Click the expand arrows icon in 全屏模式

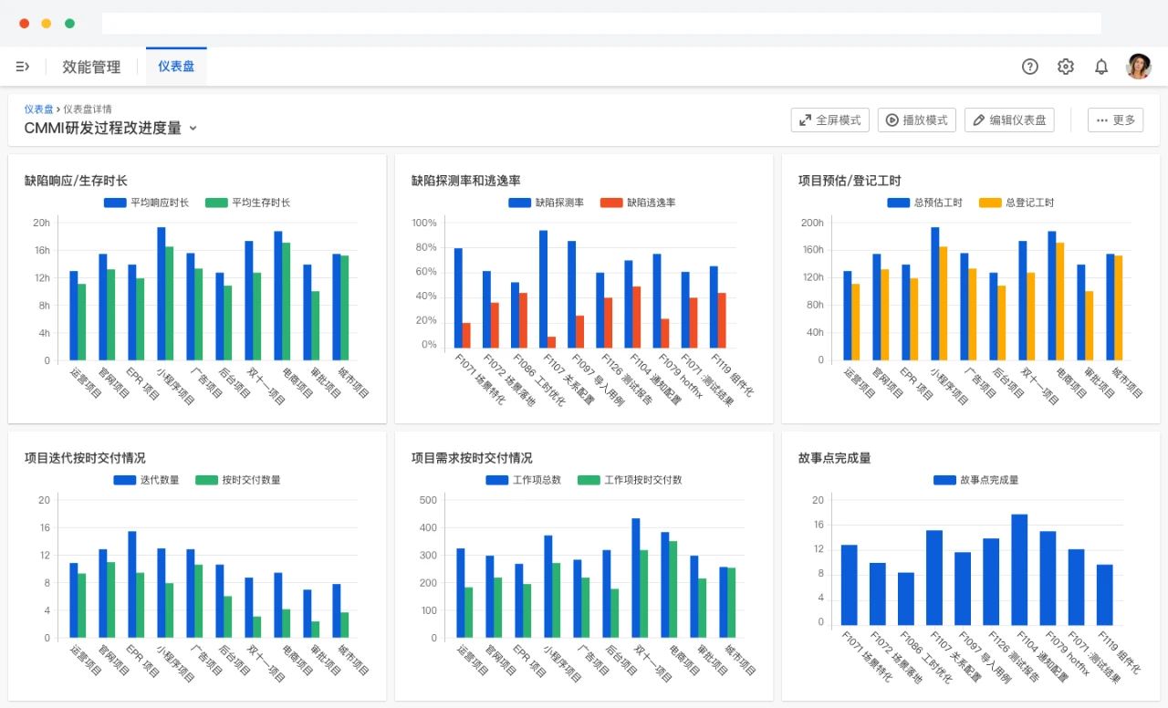click(x=804, y=120)
